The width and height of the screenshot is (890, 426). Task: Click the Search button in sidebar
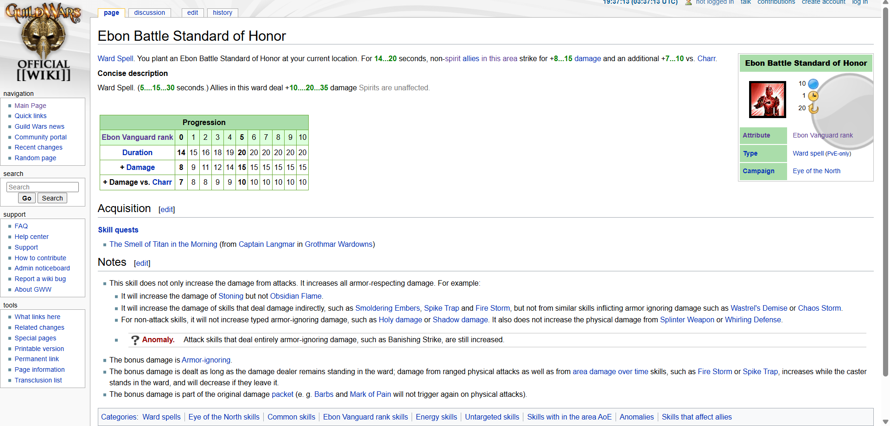tap(52, 198)
